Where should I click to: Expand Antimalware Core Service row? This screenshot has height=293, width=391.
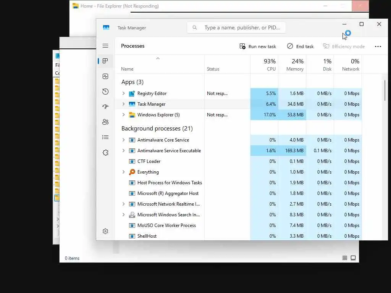click(x=123, y=140)
